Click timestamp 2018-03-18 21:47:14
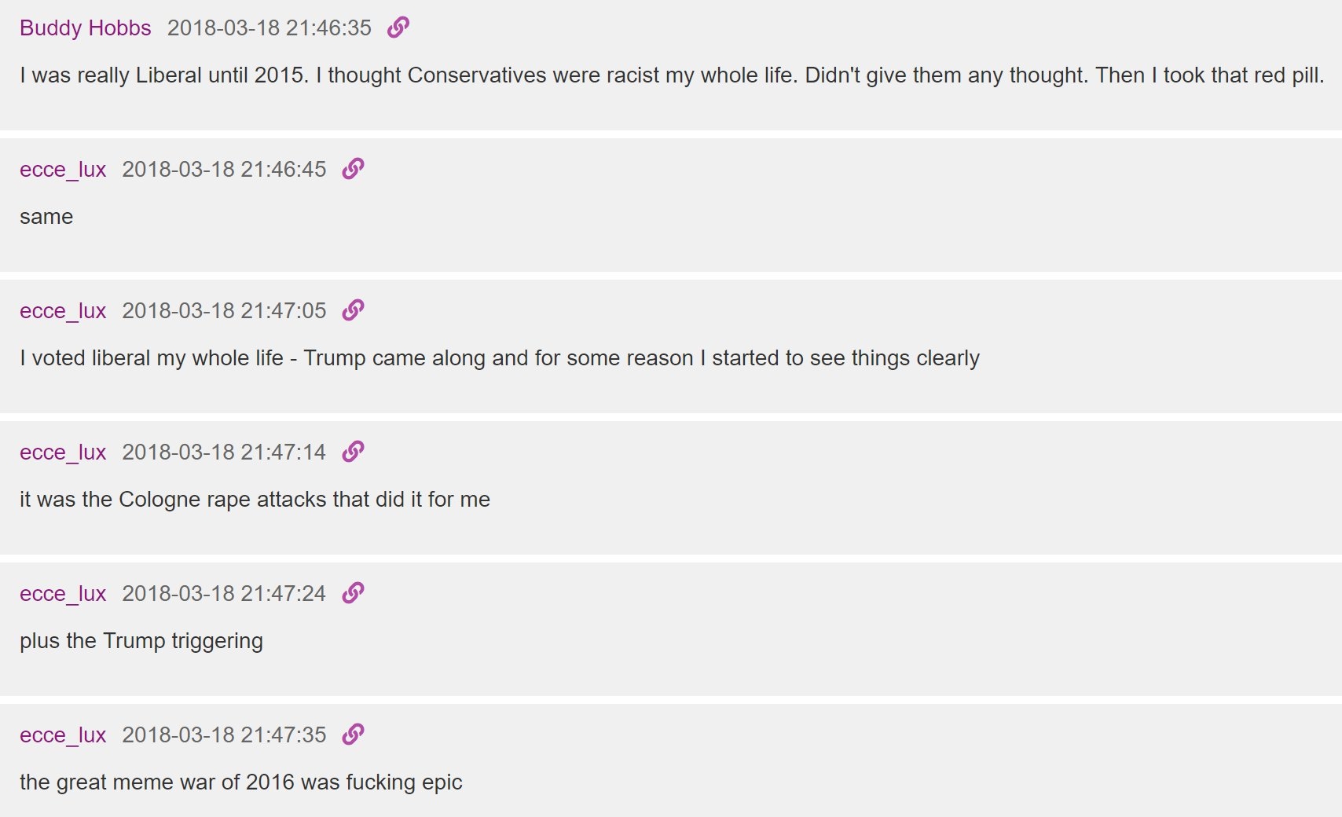 (x=224, y=452)
